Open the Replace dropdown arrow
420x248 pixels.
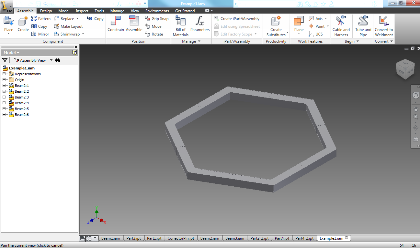click(x=77, y=19)
